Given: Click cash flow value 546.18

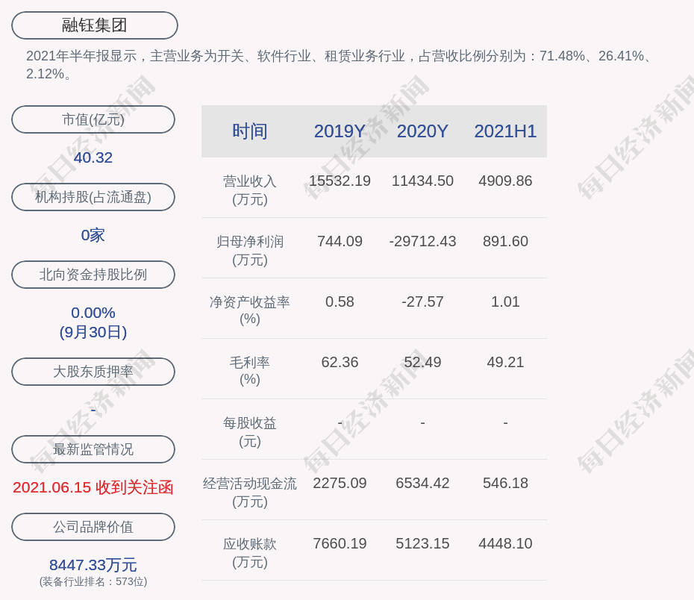Looking at the screenshot, I should pyautogui.click(x=505, y=483).
